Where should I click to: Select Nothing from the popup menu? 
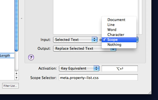pyautogui.click(x=114, y=45)
